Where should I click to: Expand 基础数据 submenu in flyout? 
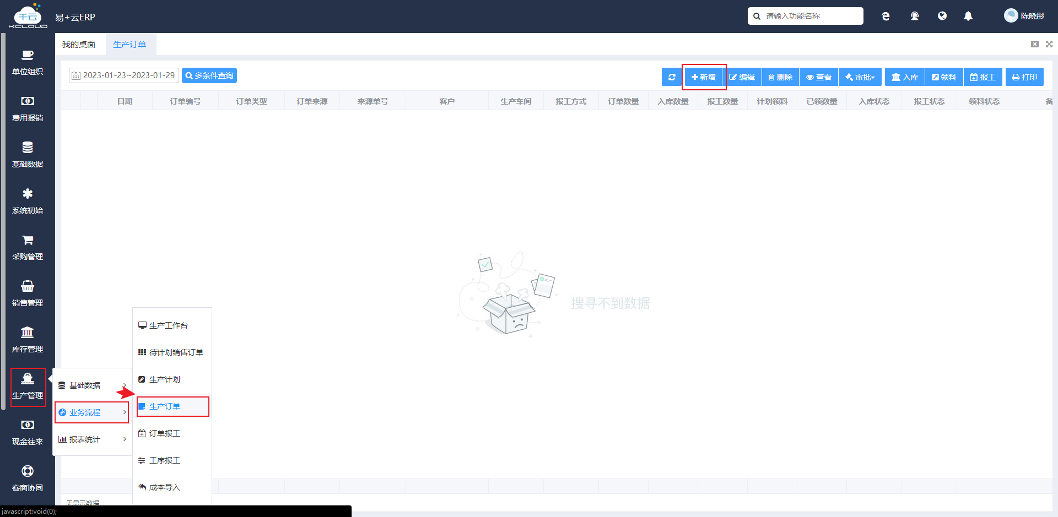[92, 385]
